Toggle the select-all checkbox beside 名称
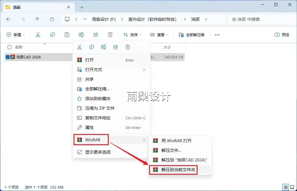Viewport: 297px width, 191px height. (x=9, y=47)
